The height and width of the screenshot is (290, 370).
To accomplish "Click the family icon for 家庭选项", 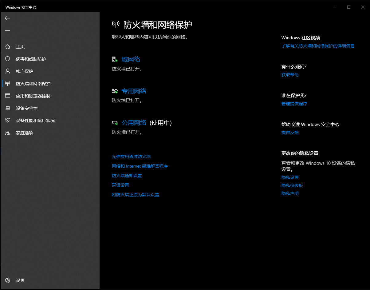I will click(x=8, y=133).
